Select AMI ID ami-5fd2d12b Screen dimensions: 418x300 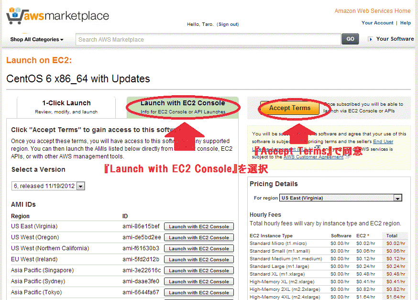point(141,259)
